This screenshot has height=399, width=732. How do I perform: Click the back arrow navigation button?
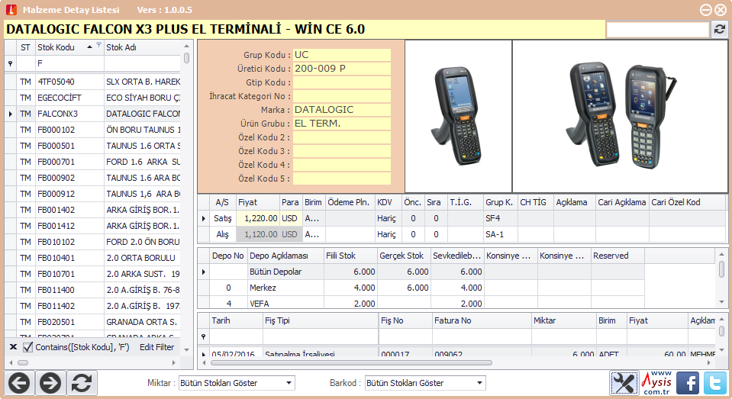pyautogui.click(x=19, y=383)
